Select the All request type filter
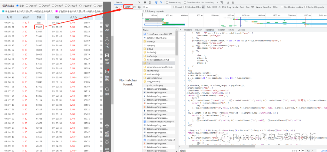327x152 pixels. (x=203, y=7)
